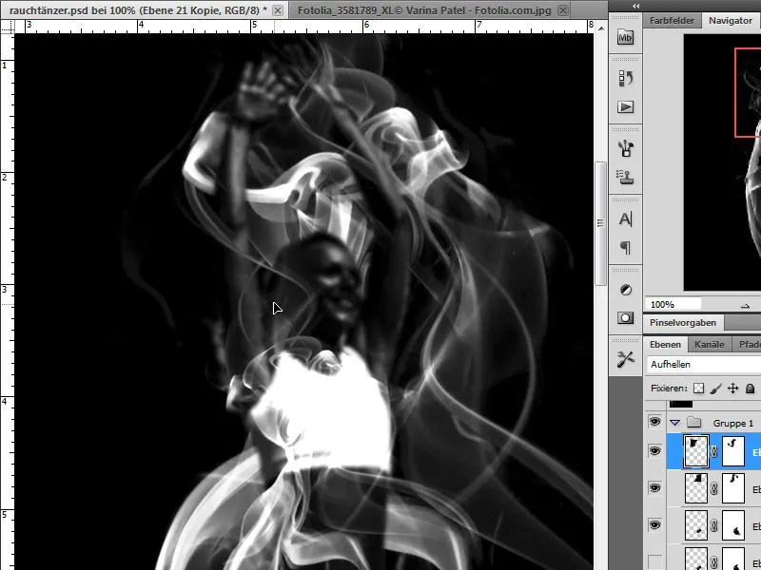Lock all with padlock icon
Image resolution: width=761 pixels, height=570 pixels.
750,389
